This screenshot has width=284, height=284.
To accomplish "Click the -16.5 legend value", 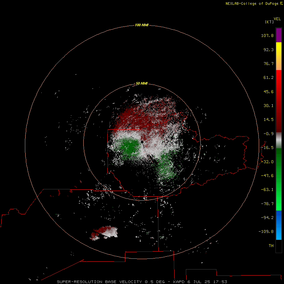I will [x=267, y=148].
